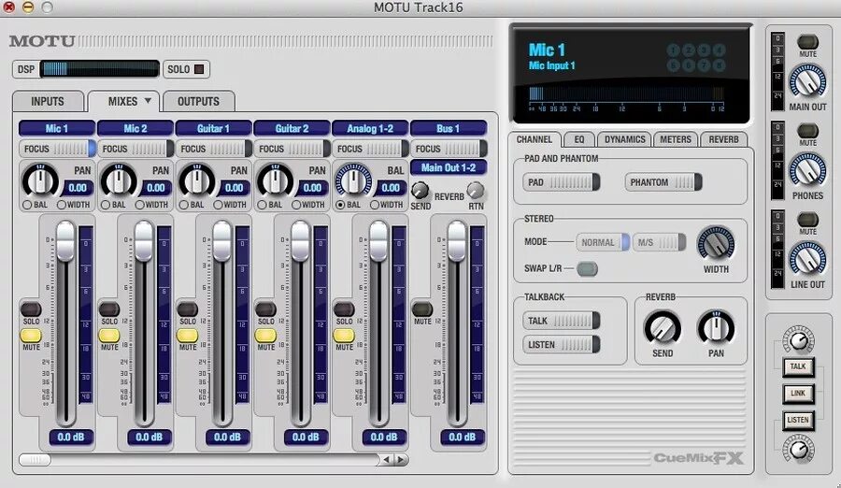The width and height of the screenshot is (841, 488).
Task: Click the Analog 1-2 0.0 dB level field
Action: point(384,437)
